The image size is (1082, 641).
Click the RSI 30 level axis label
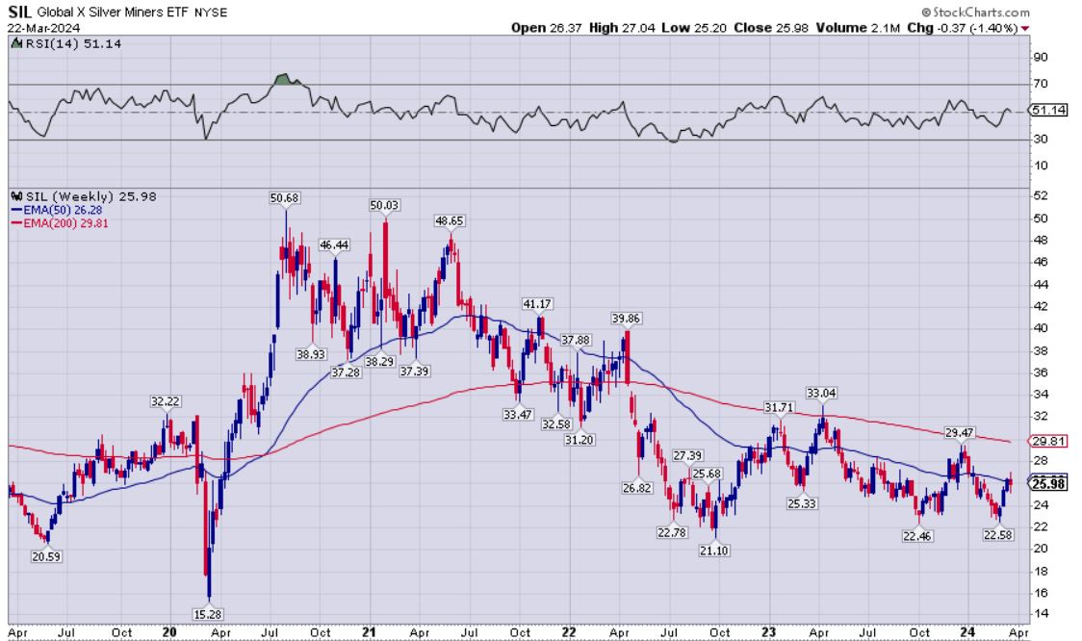(1041, 139)
